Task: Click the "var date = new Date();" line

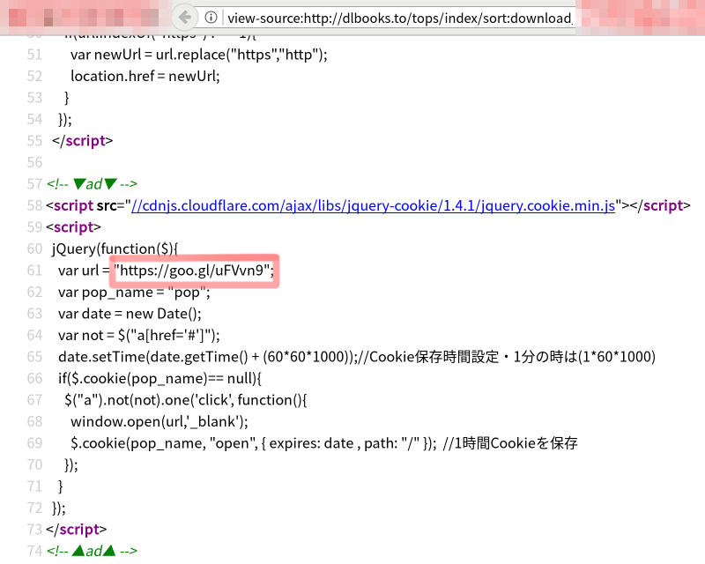Action: [130, 314]
